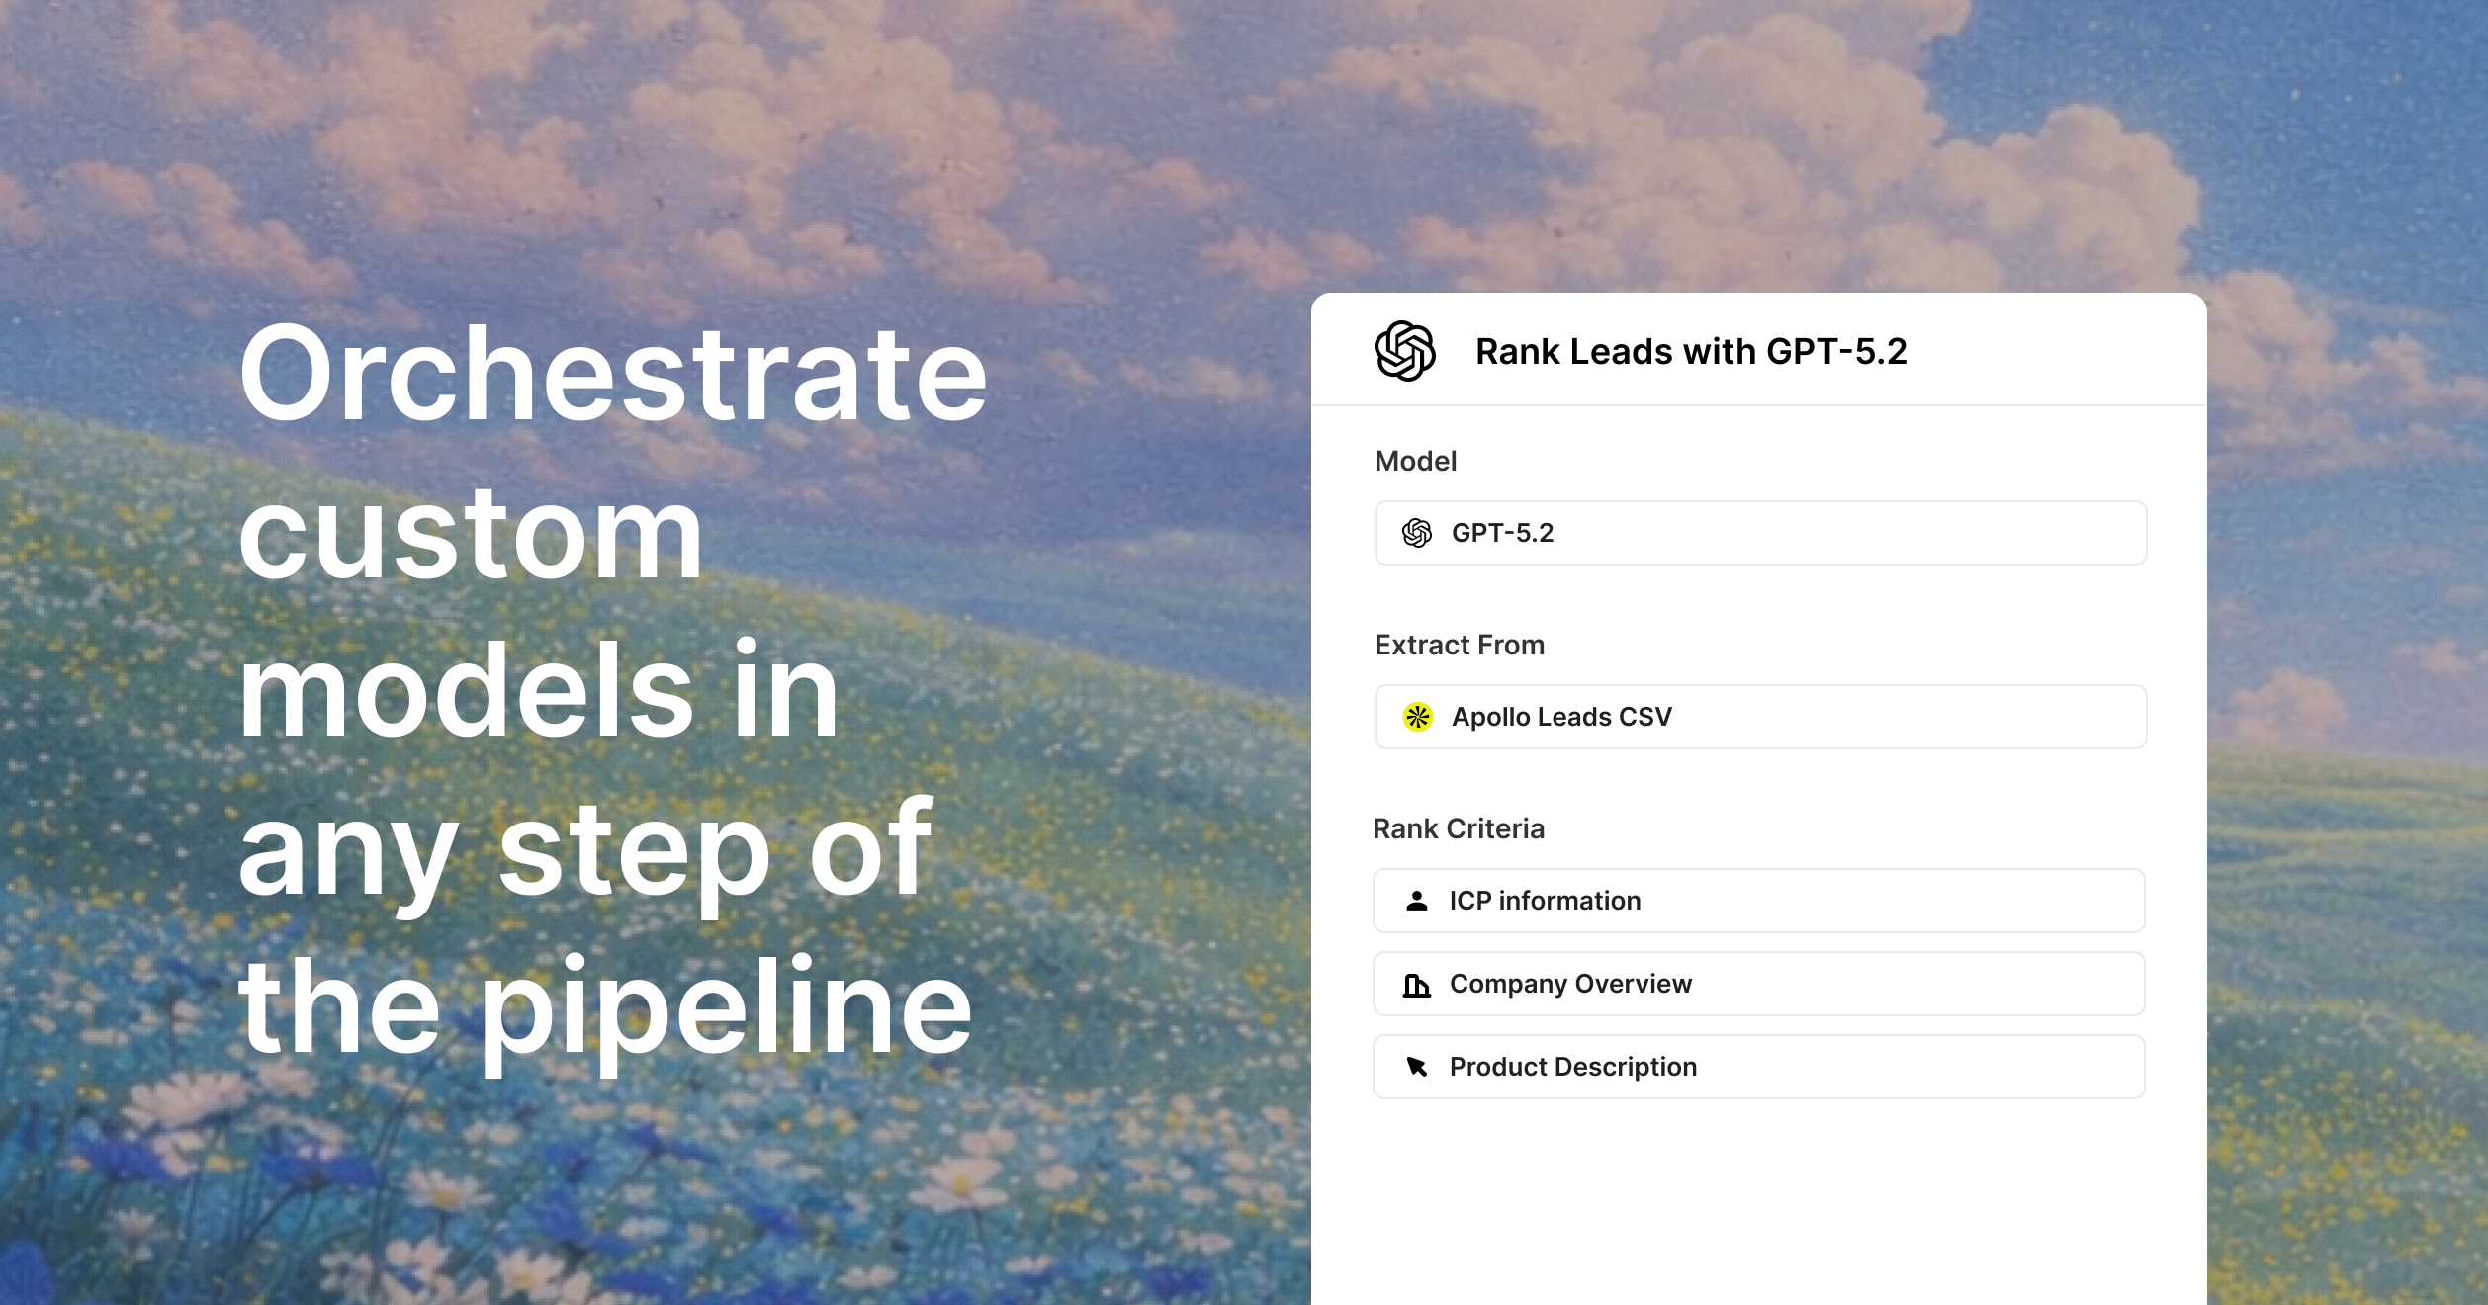
Task: Click the yellow Apollo icon
Action: pos(1417,717)
